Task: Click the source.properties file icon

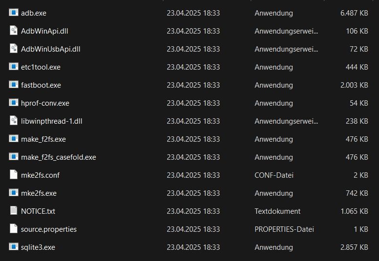Action: (13, 229)
